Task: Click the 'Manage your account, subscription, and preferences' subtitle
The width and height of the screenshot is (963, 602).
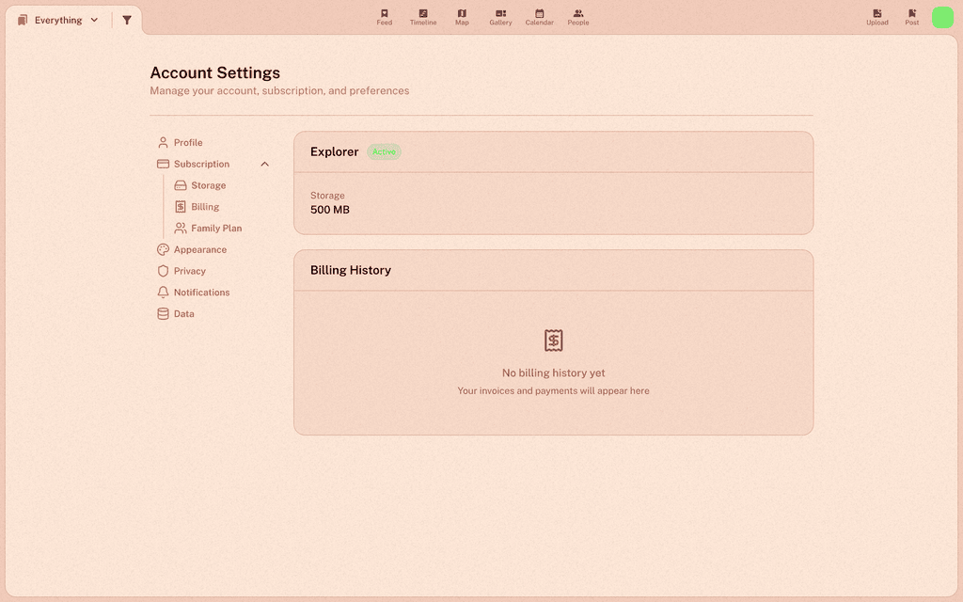Action: 279,91
